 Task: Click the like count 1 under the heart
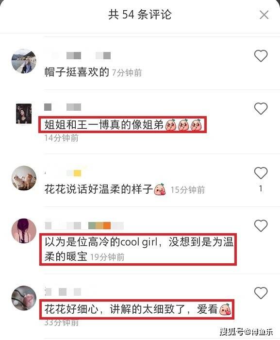(x=261, y=188)
